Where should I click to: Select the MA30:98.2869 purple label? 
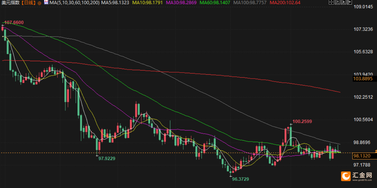click(181, 2)
